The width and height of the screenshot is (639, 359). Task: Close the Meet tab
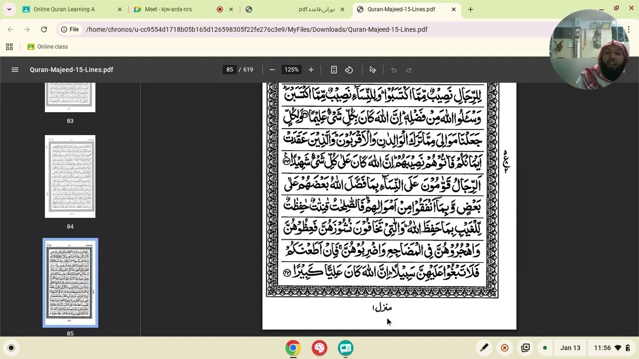(x=231, y=9)
